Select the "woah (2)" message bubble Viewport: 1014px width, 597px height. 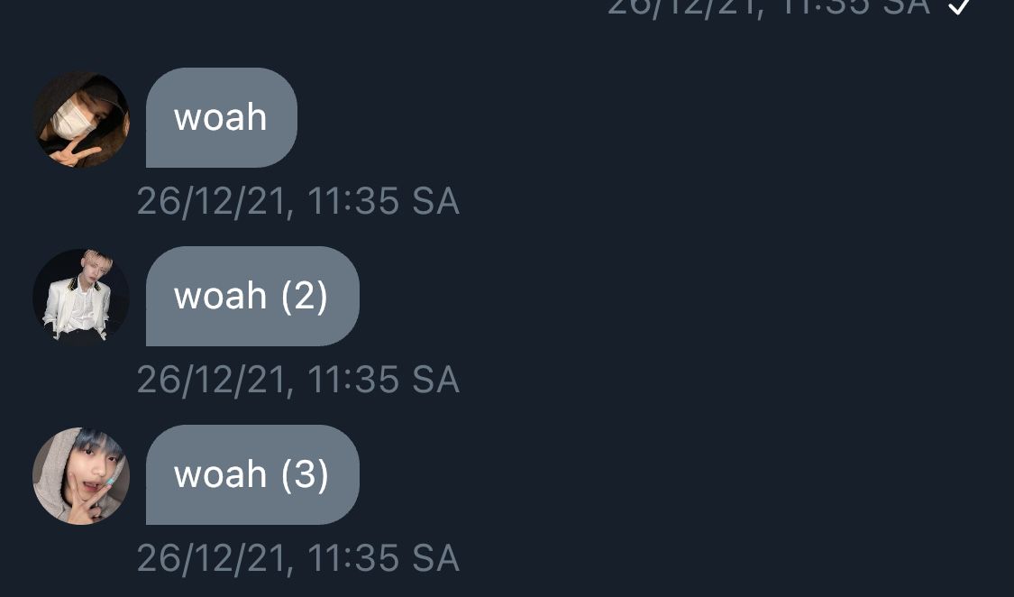point(252,296)
